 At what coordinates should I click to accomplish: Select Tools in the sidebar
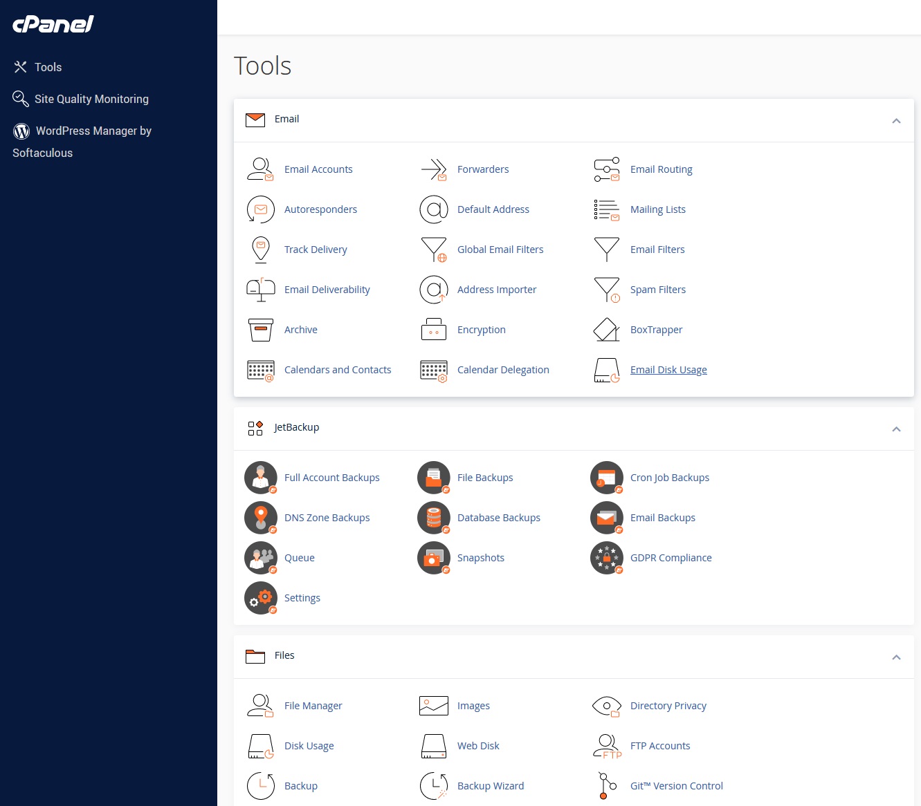click(48, 67)
